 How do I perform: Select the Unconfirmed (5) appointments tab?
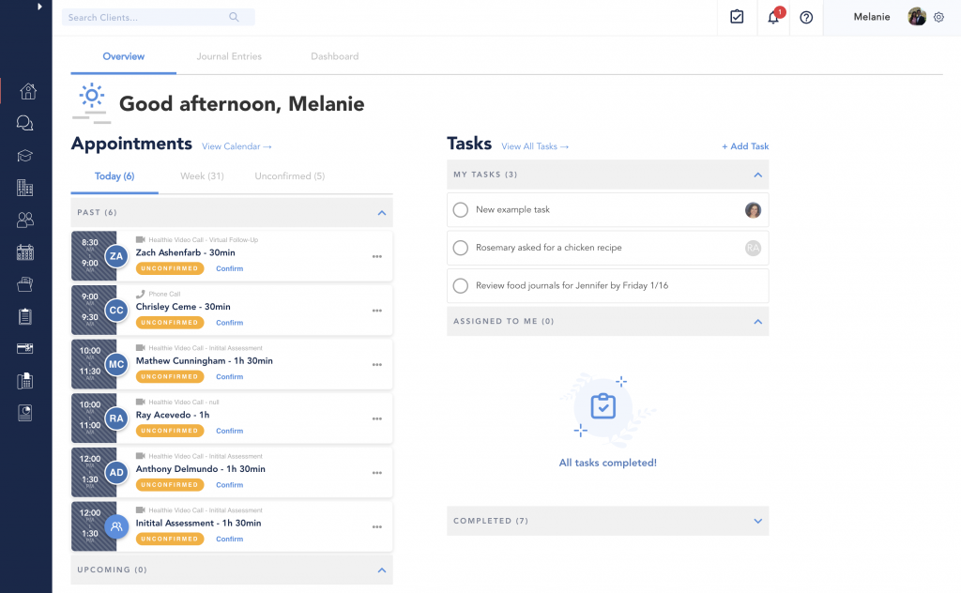290,176
